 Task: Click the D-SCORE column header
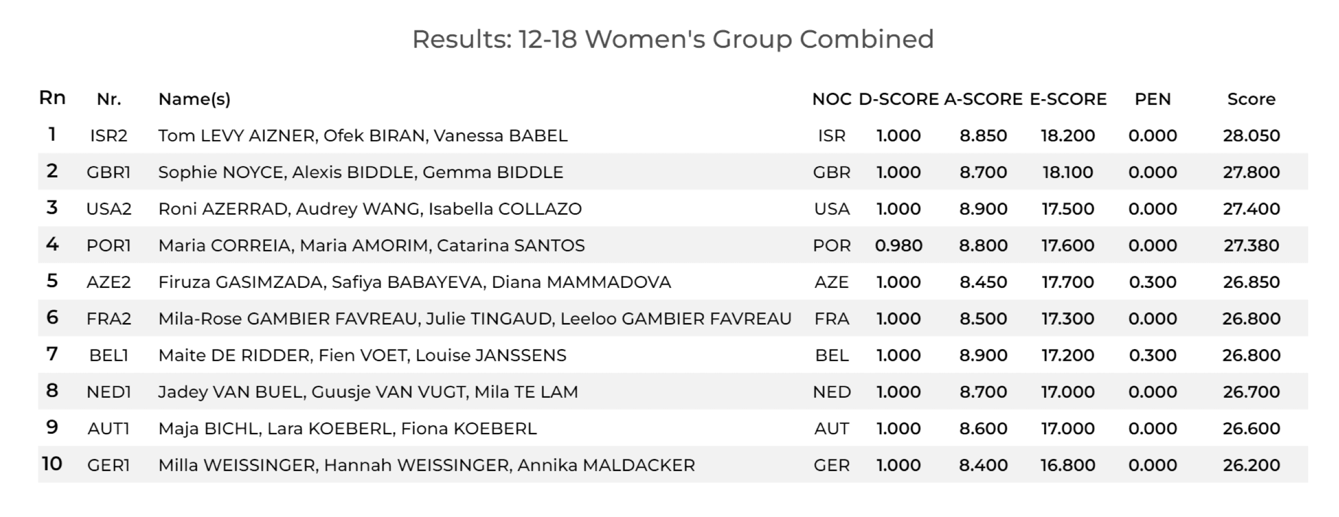click(899, 99)
